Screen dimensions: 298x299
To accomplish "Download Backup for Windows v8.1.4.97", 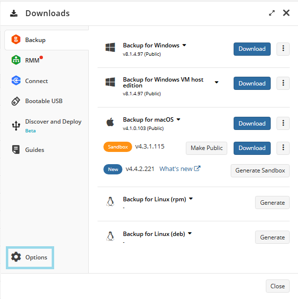I will (x=252, y=49).
